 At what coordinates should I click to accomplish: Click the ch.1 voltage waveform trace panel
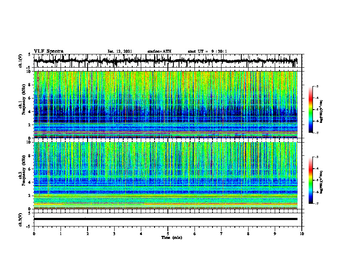pyautogui.click(x=167, y=61)
